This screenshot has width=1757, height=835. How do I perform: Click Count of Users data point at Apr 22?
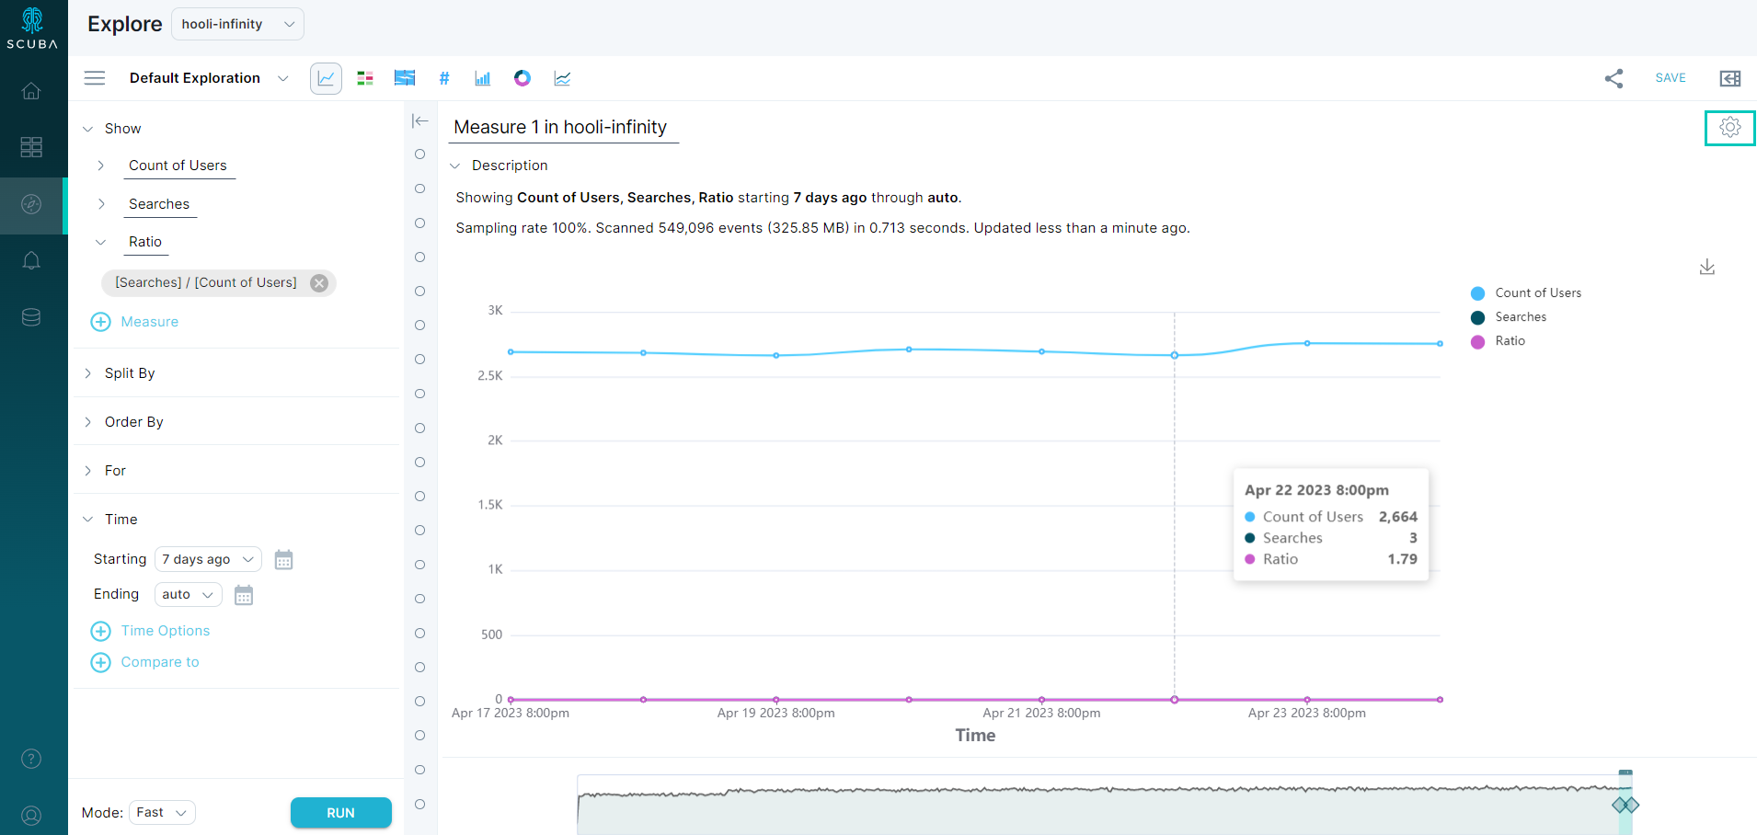point(1175,355)
